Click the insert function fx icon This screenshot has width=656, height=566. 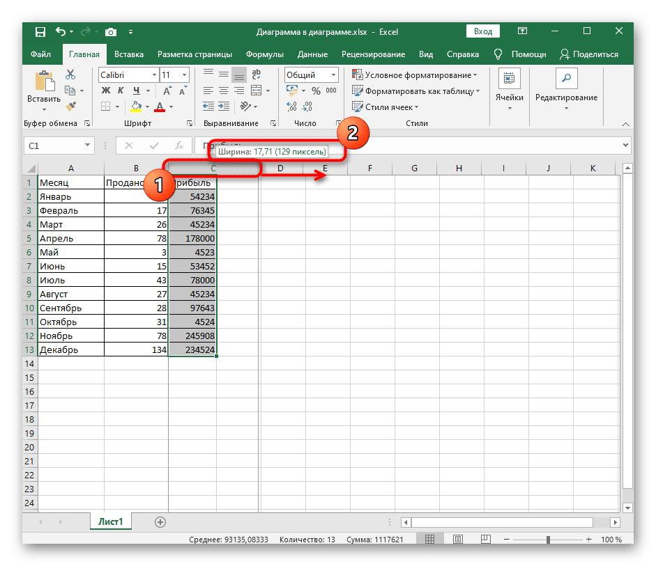(x=178, y=146)
